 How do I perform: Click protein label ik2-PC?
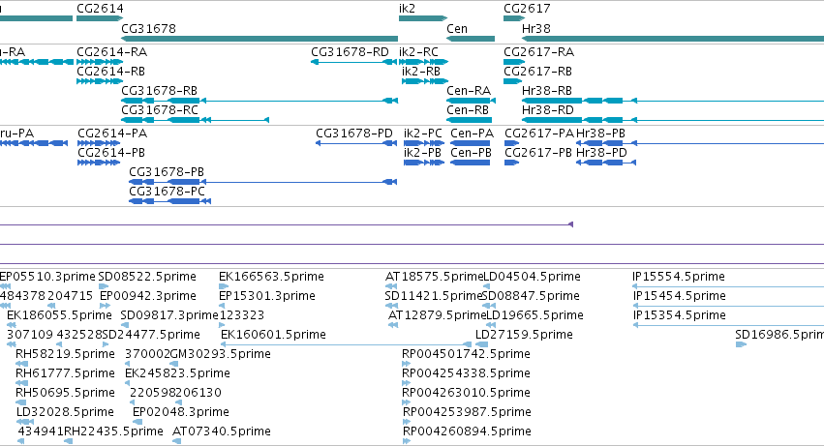click(423, 134)
